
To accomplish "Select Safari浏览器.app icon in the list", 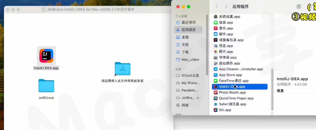I will click(x=216, y=104).
